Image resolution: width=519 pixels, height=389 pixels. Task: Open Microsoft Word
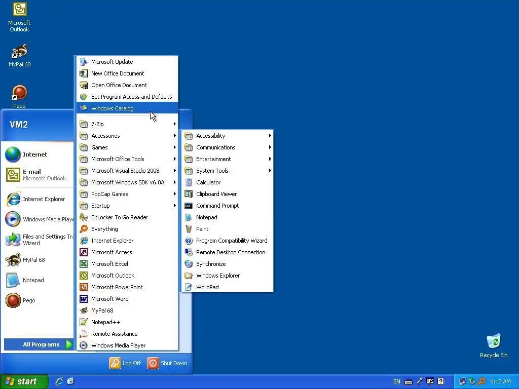coord(127,299)
